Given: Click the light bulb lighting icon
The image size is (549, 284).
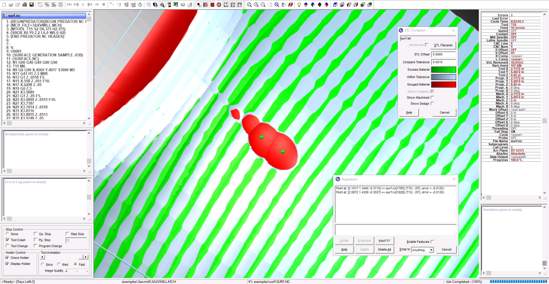Looking at the screenshot, I should [299, 4].
